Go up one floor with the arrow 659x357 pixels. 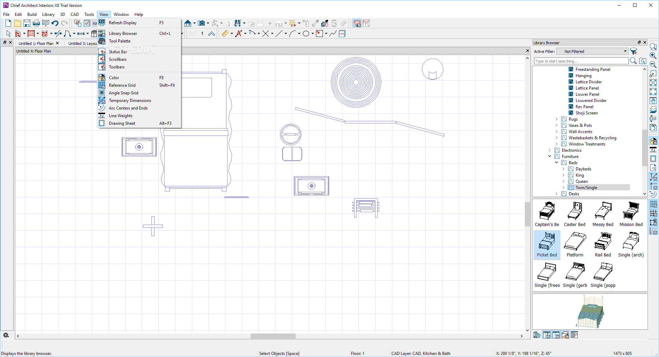pyautogui.click(x=211, y=34)
